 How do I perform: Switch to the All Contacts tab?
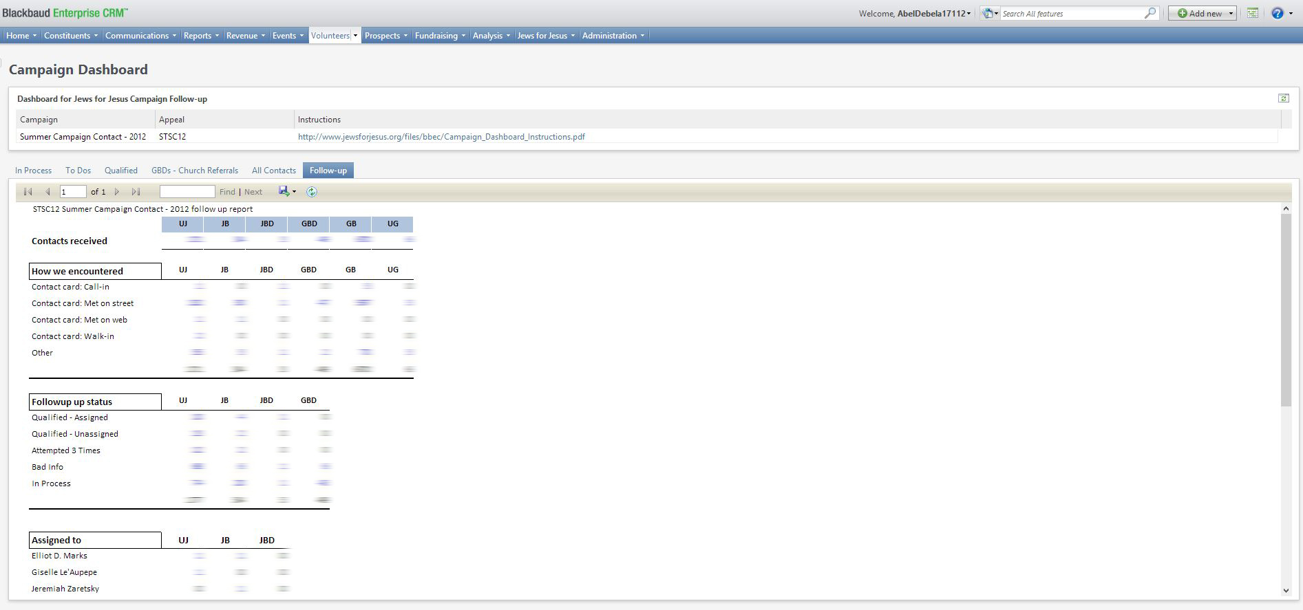(274, 171)
